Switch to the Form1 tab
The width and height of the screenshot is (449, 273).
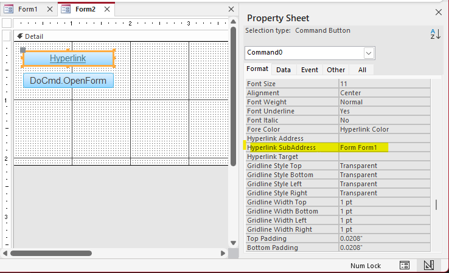click(x=28, y=9)
